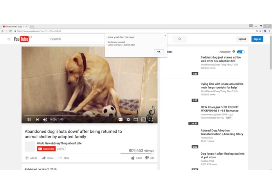Screen dimensions: 272x194
Task: Click OK in the sentiment alert dialog
Action: [x=159, y=51]
